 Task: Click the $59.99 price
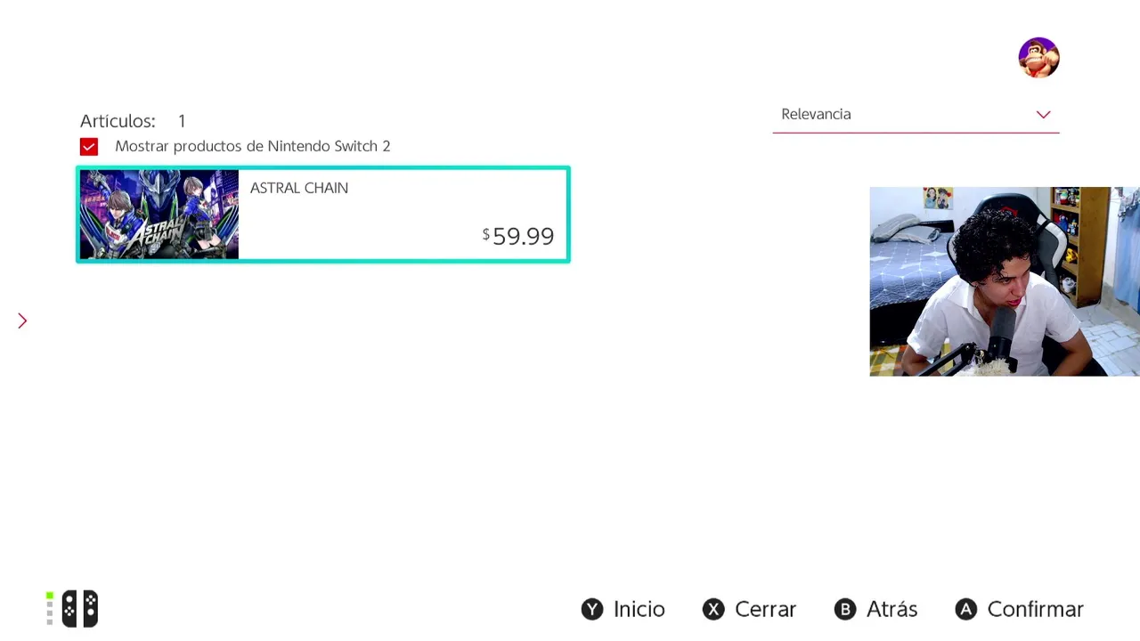point(518,236)
